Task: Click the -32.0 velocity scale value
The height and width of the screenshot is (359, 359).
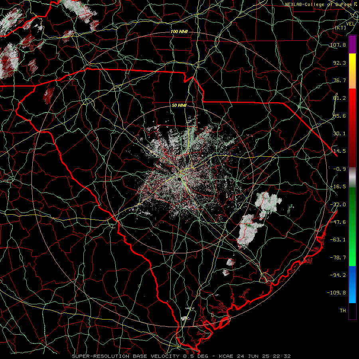Action: pos(338,205)
